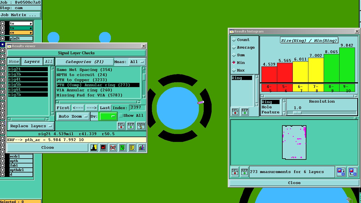
Task: Toggle checkbox beside the 'ts' layer
Action: [x=3, y=28]
